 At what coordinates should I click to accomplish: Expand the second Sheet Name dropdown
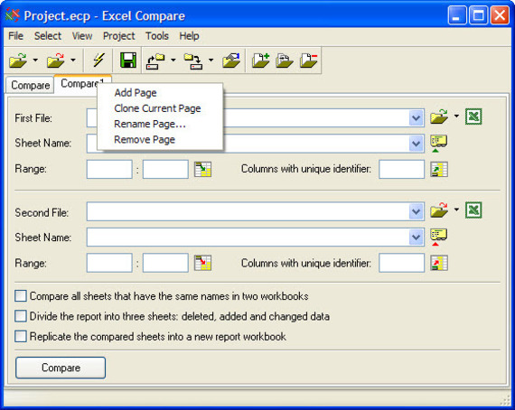click(x=417, y=237)
